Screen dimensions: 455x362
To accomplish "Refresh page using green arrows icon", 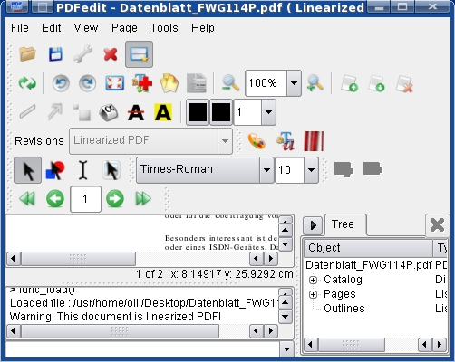I will pos(27,83).
